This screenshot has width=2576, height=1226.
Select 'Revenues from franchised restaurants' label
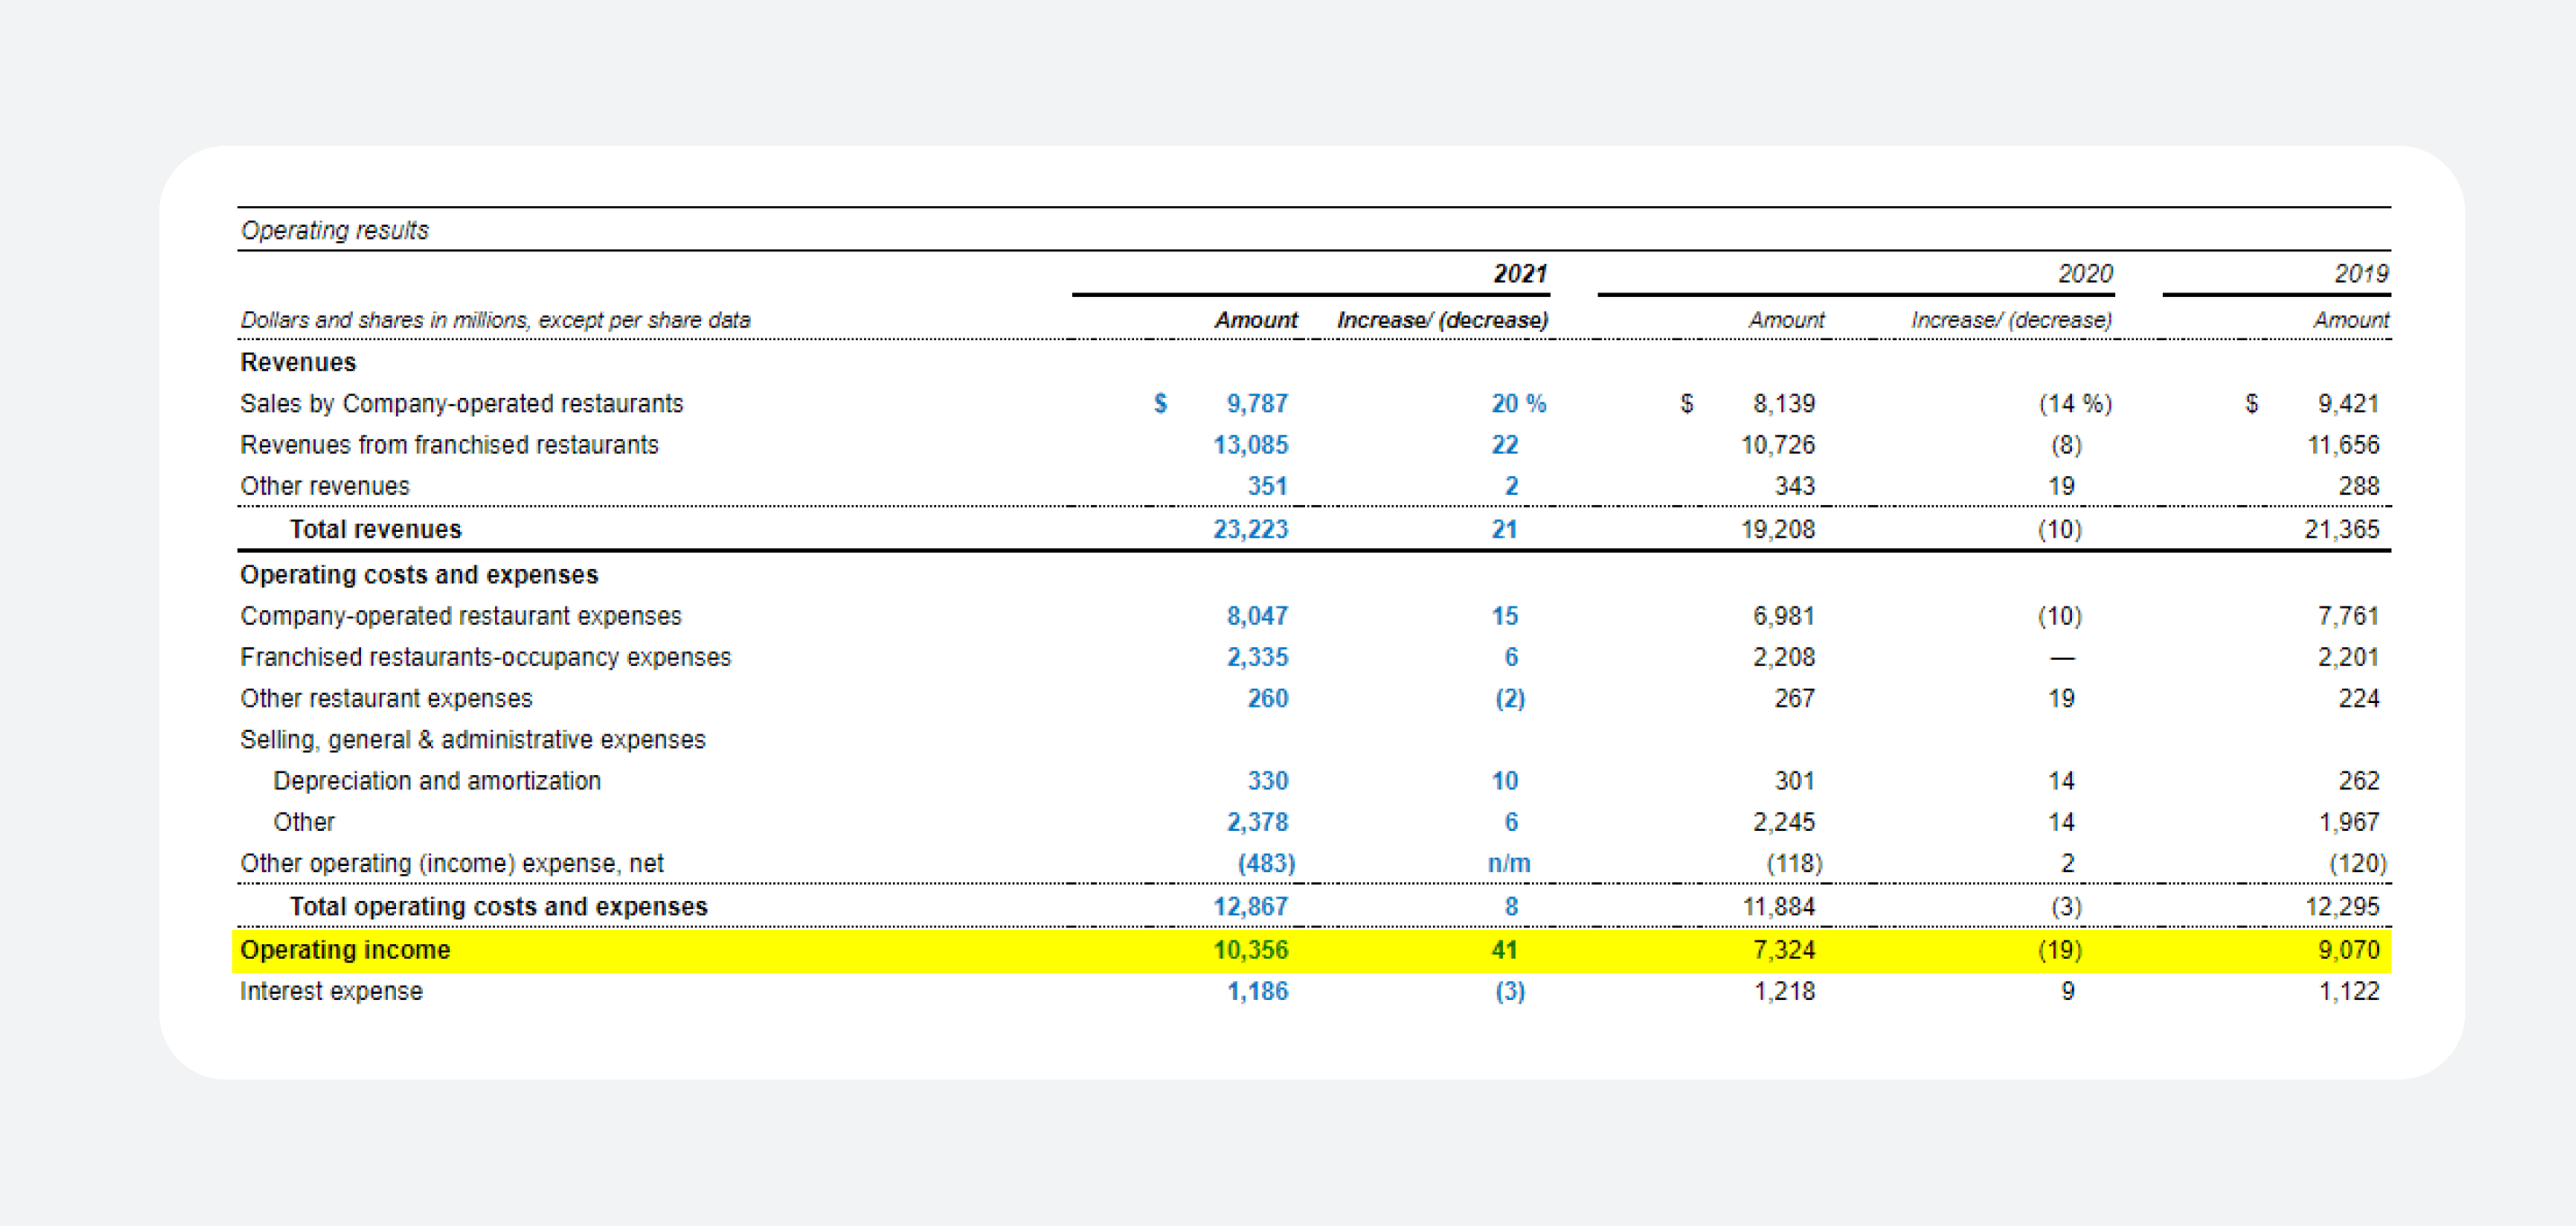click(450, 444)
